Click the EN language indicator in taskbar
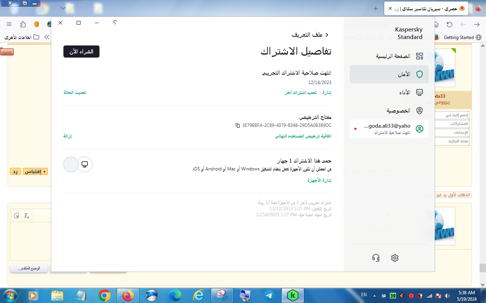The image size is (486, 303). [364, 295]
